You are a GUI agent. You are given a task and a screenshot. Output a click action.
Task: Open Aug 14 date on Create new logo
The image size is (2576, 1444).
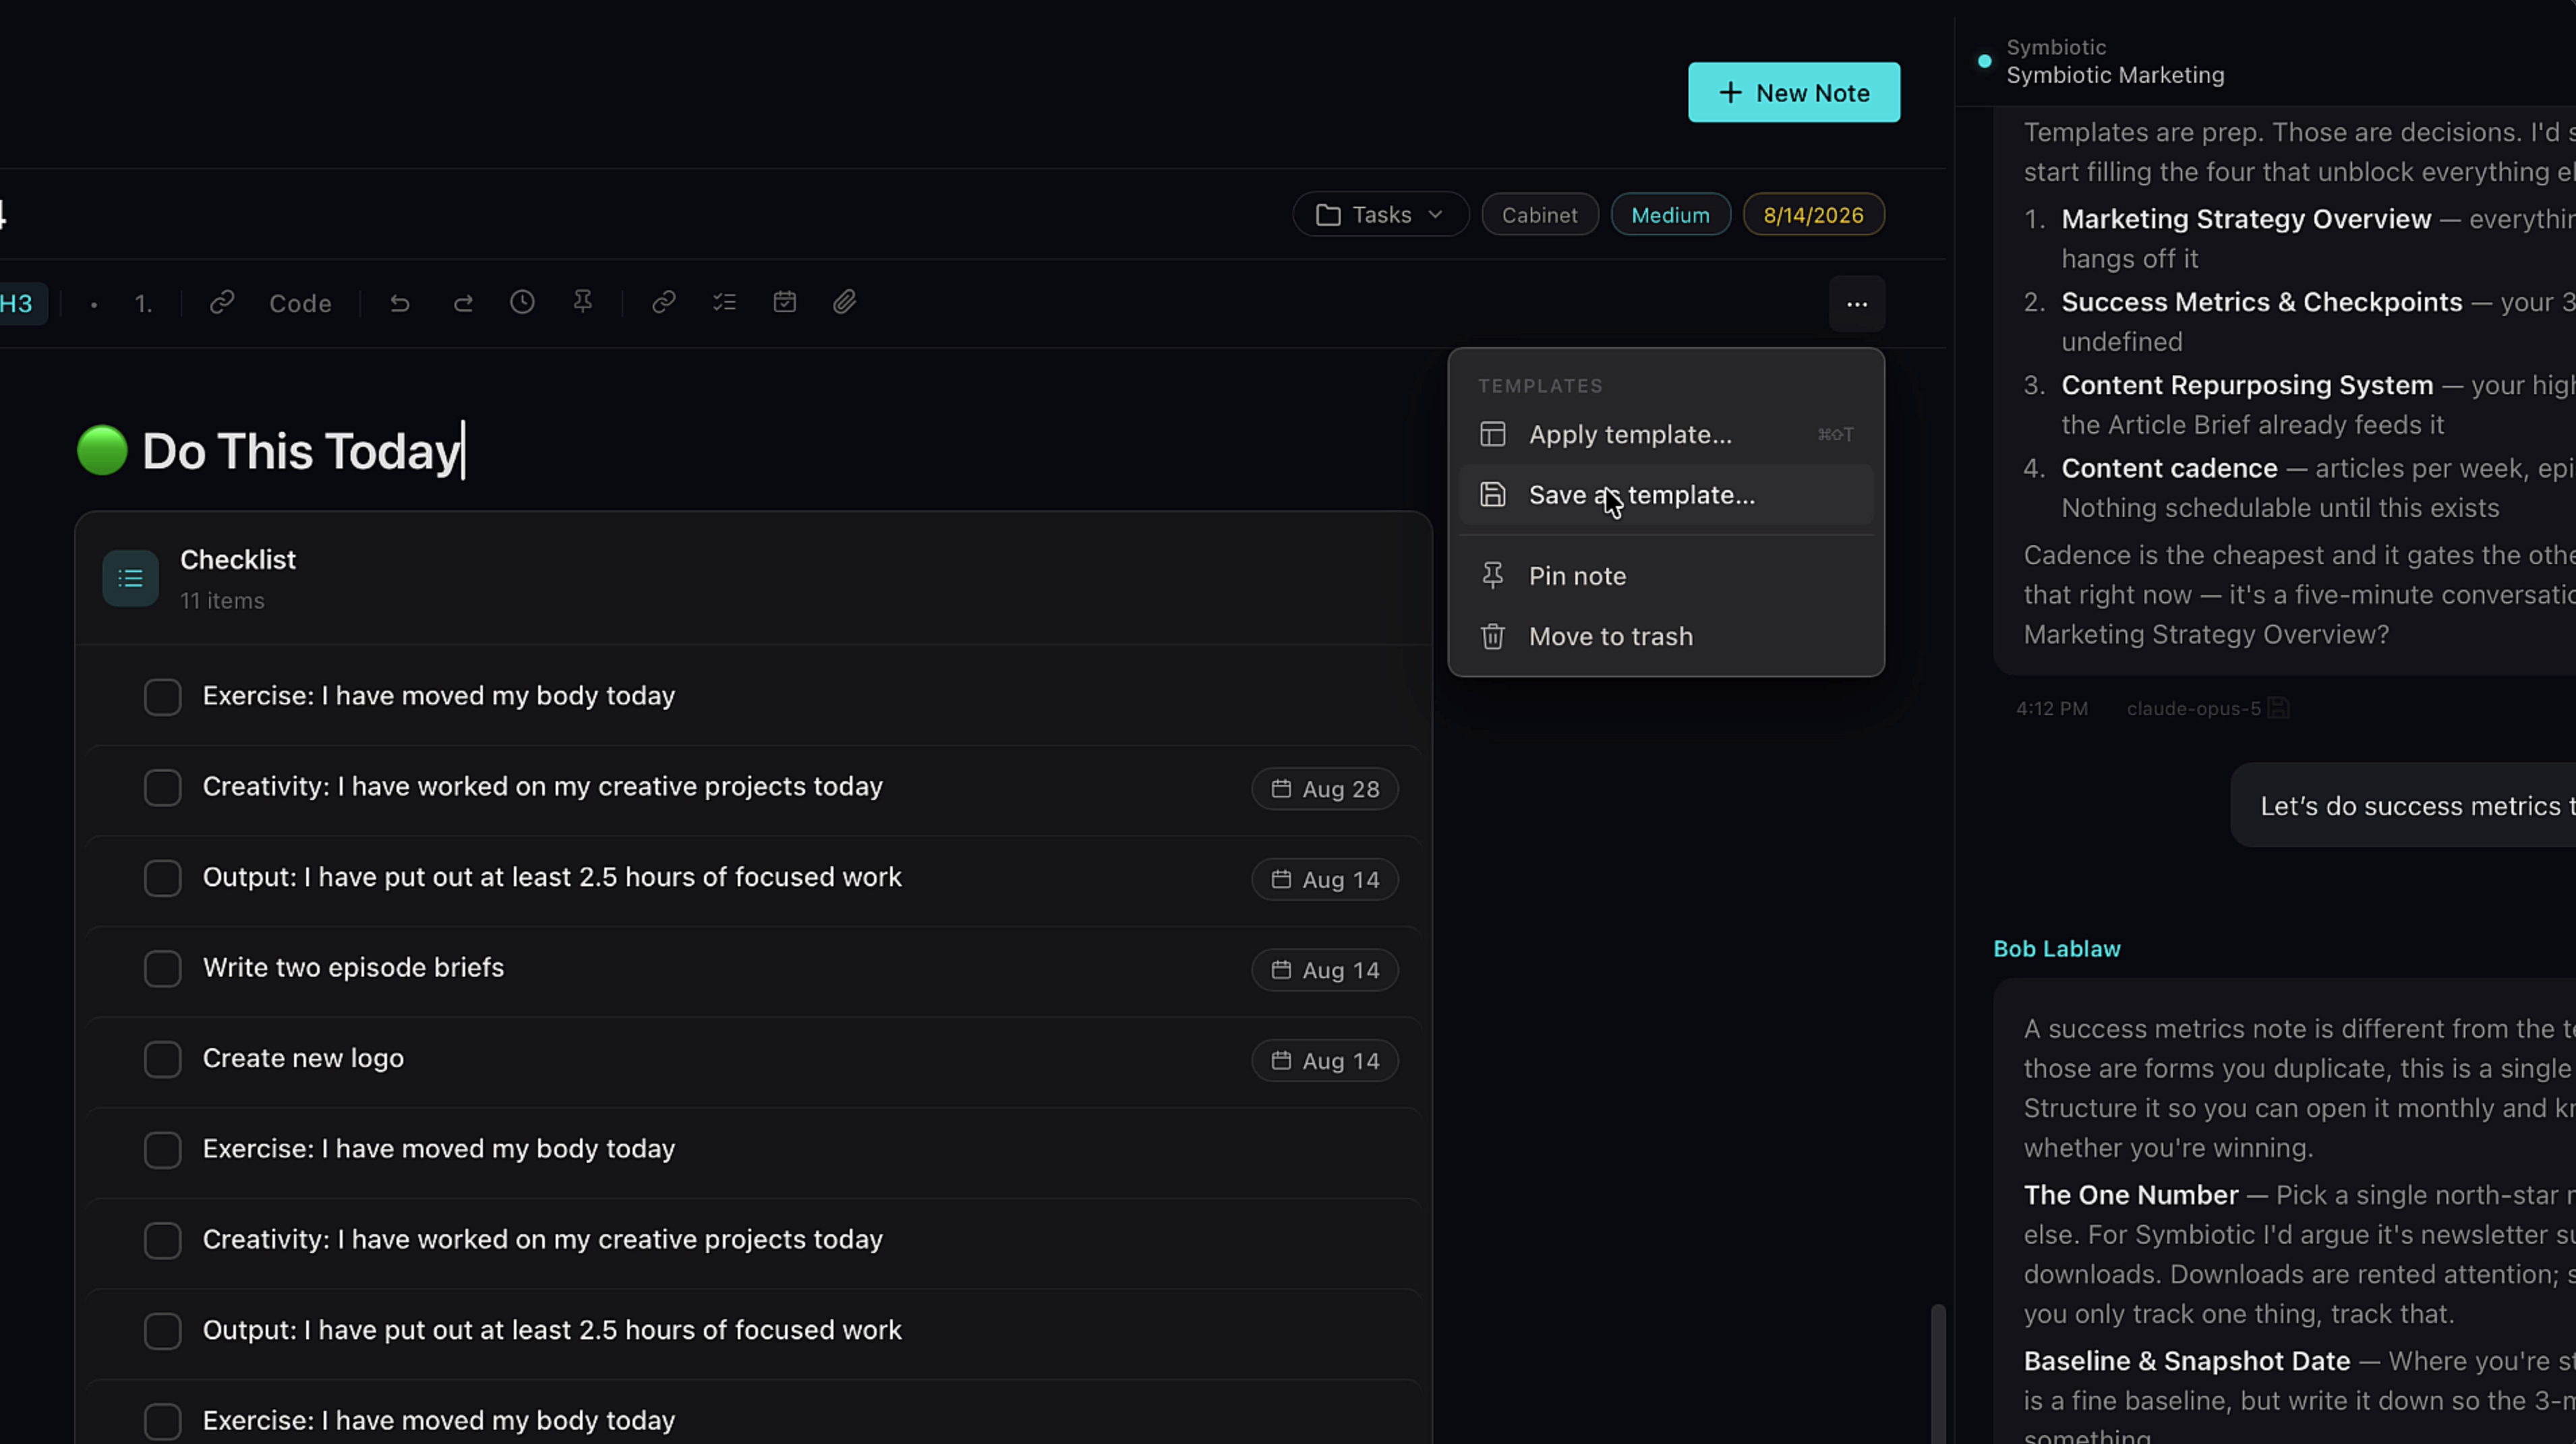1325,1061
